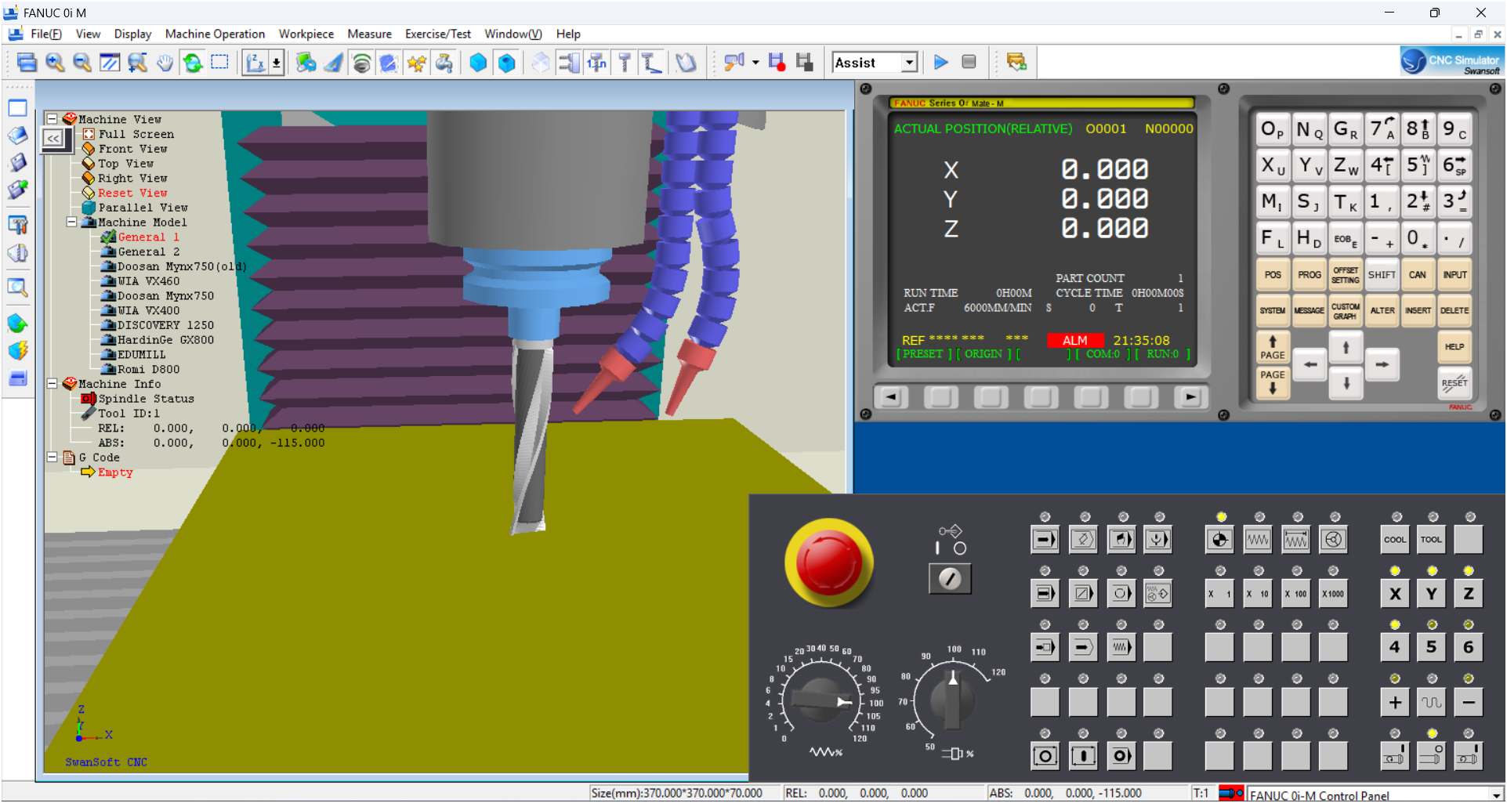1507x803 pixels.
Task: Click the cube with lightning bolt sidebar icon
Action: pyautogui.click(x=18, y=350)
